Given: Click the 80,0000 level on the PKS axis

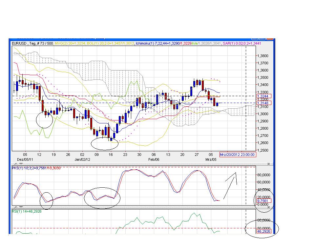Looking at the screenshot, I should point(263,175).
